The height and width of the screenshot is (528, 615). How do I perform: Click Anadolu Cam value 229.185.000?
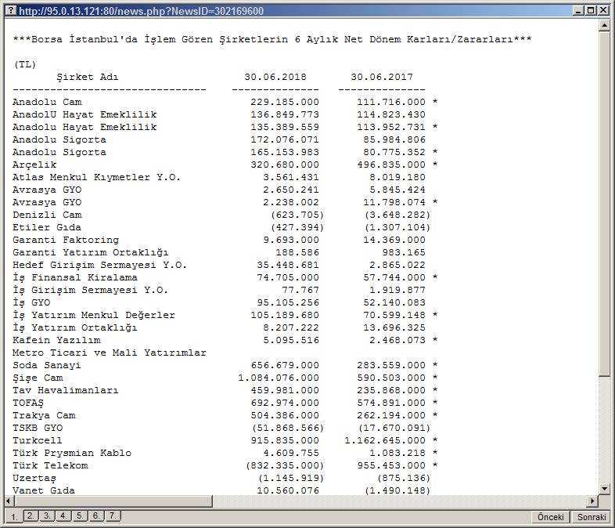click(285, 102)
